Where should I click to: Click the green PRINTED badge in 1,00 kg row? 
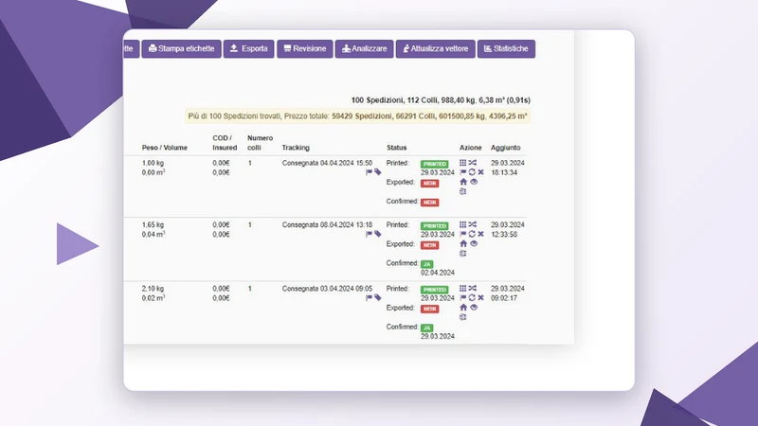[x=435, y=164]
